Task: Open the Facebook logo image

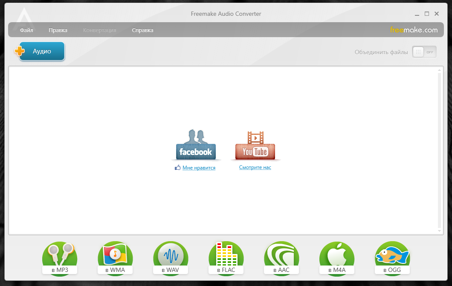Action: point(196,145)
